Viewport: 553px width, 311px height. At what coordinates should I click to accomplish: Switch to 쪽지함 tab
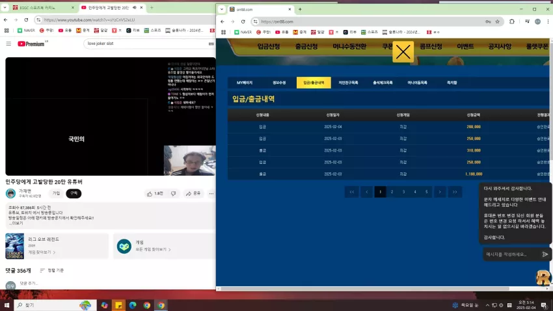pyautogui.click(x=452, y=83)
